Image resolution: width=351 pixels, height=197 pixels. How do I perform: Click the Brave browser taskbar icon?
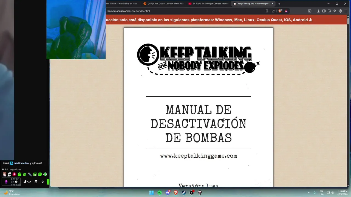[x=176, y=193]
